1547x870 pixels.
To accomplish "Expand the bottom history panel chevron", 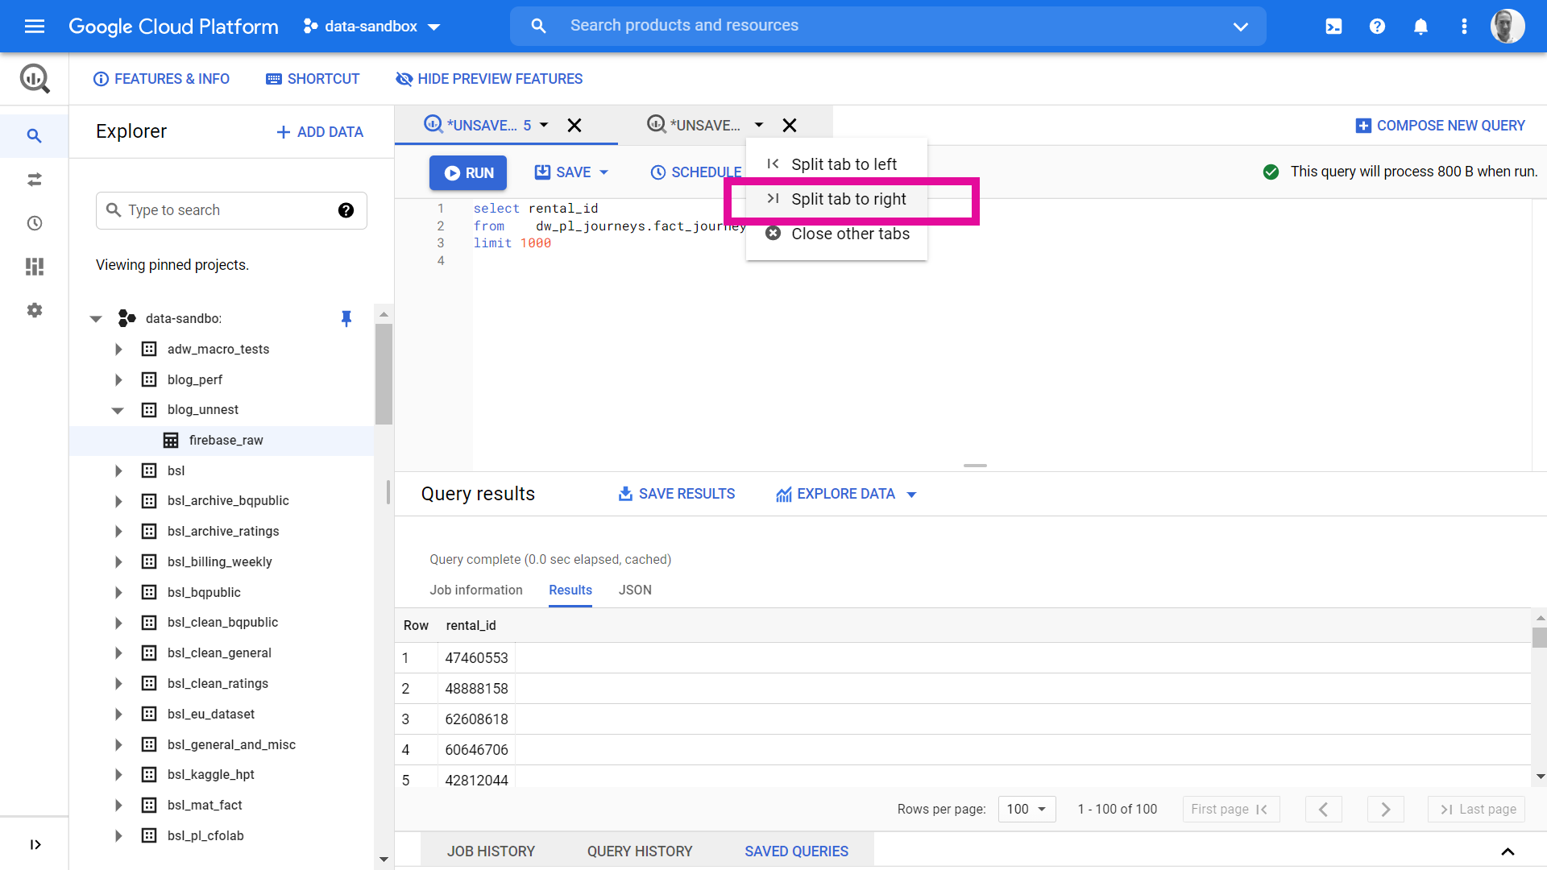I will [x=1508, y=851].
